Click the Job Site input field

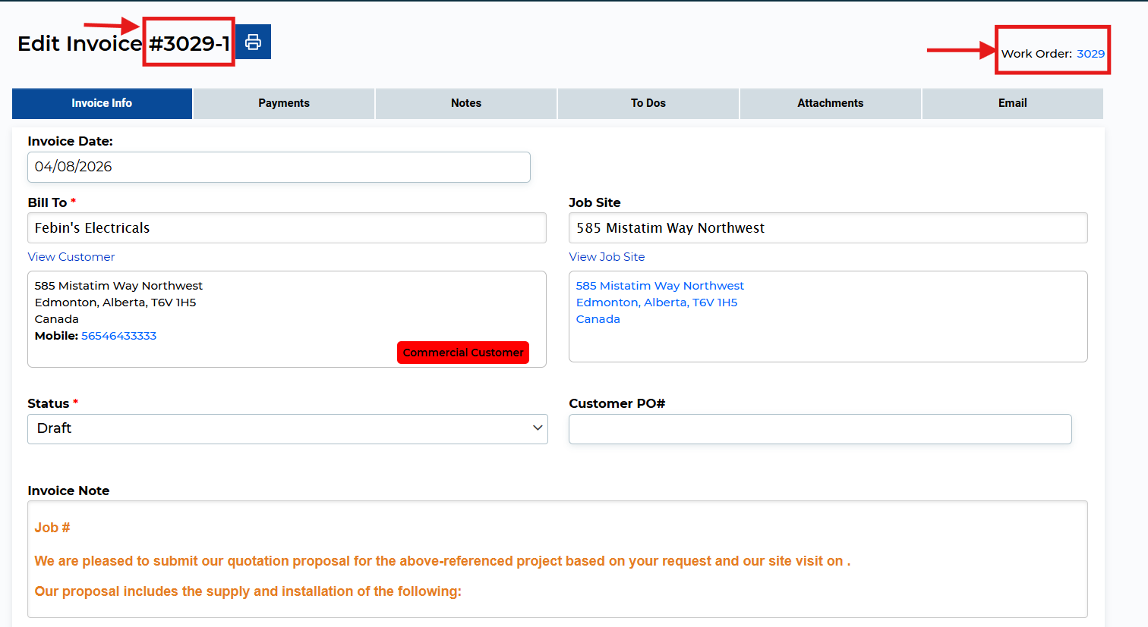[x=828, y=228]
